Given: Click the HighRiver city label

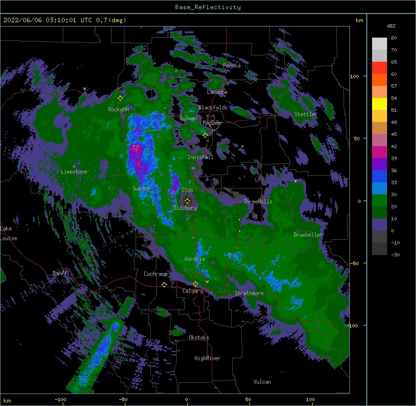Looking at the screenshot, I should tap(208, 359).
